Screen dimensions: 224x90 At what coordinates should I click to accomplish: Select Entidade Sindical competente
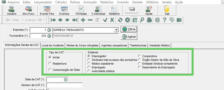coord(158,64)
